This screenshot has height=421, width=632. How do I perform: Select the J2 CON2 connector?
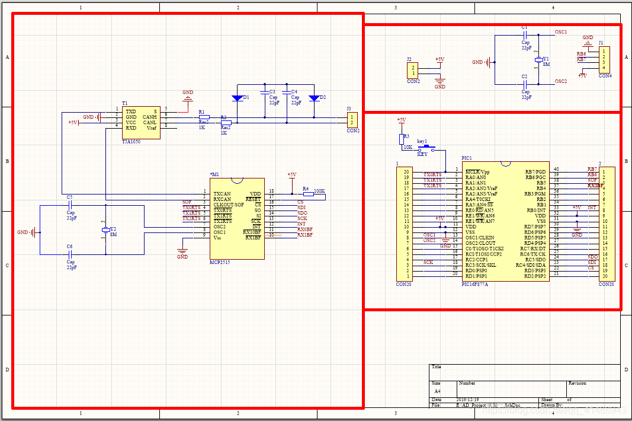412,71
